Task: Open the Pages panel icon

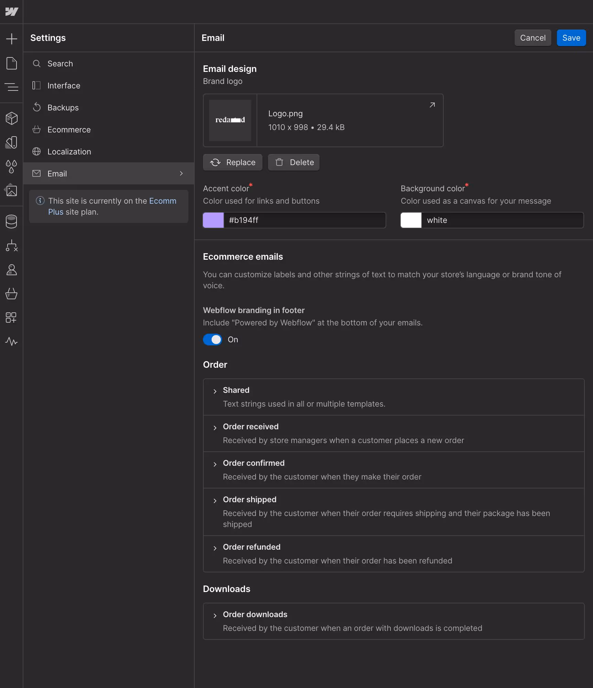Action: (x=11, y=63)
